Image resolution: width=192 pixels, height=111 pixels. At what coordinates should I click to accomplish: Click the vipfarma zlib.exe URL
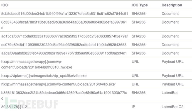click(x=44, y=76)
